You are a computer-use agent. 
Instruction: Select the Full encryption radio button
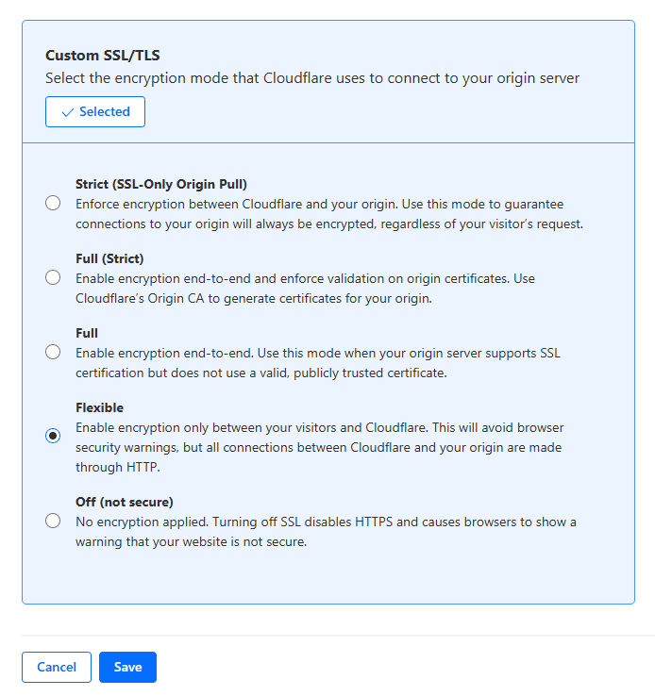point(53,352)
